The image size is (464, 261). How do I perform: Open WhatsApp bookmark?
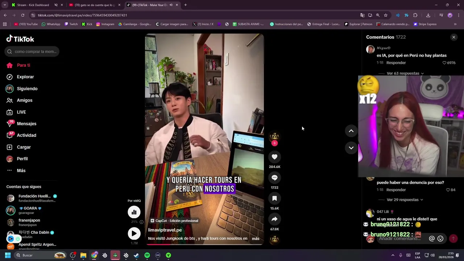(51, 24)
